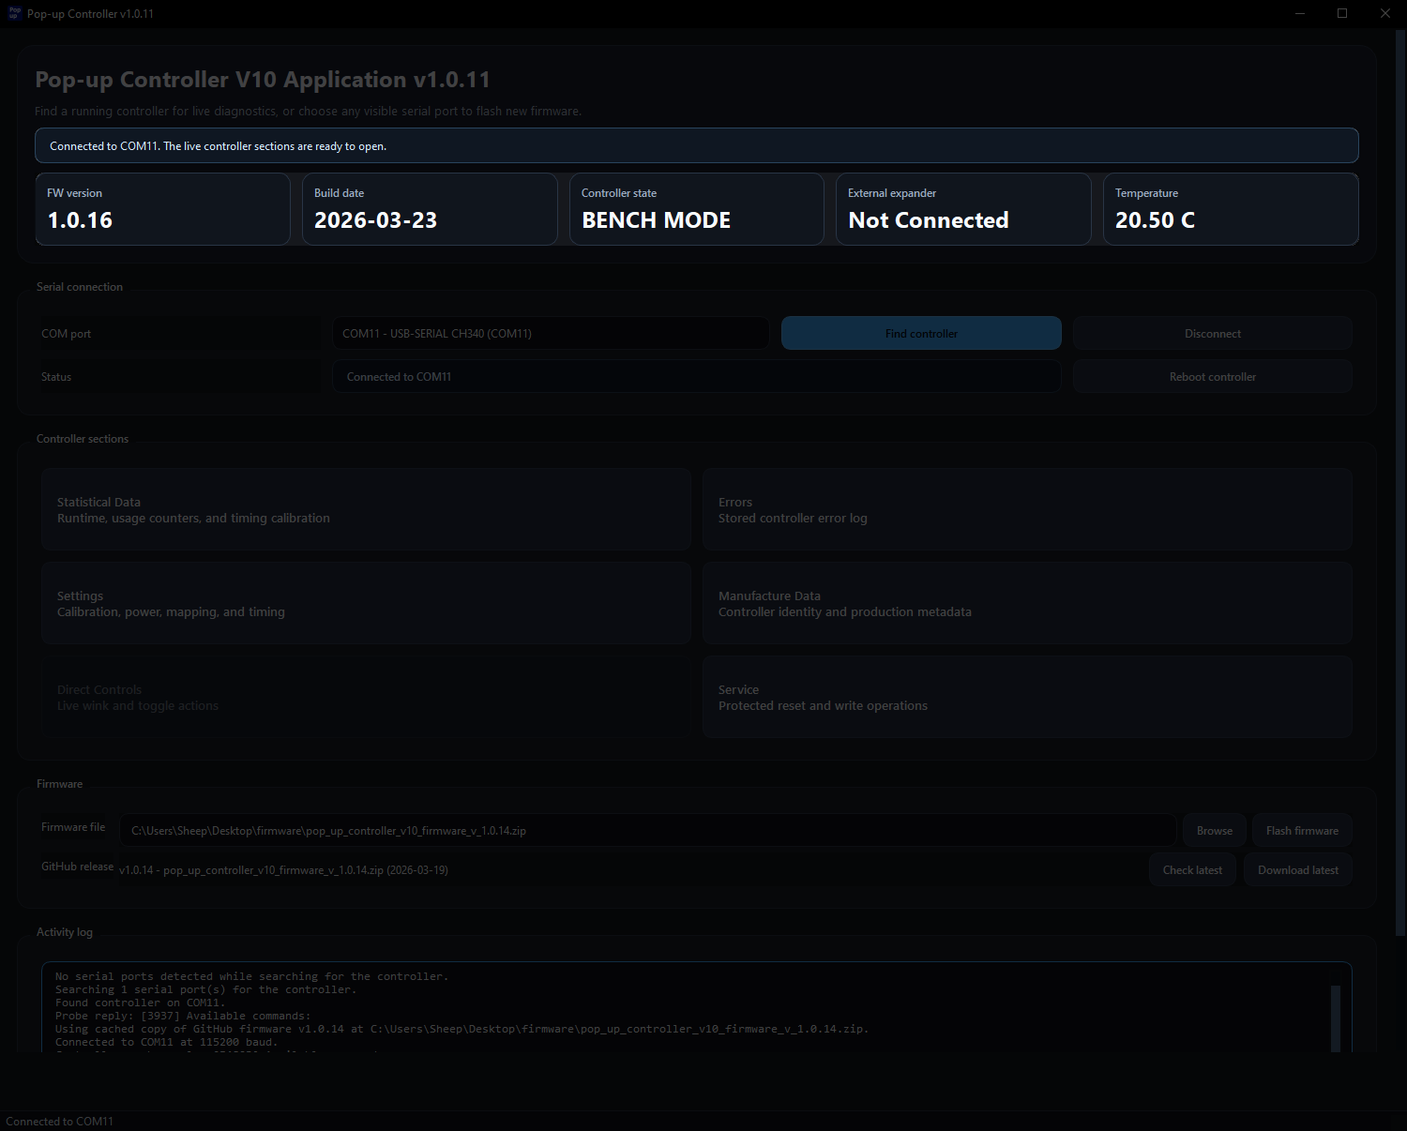This screenshot has height=1131, width=1407.
Task: Reboot the controller
Action: 1212,376
